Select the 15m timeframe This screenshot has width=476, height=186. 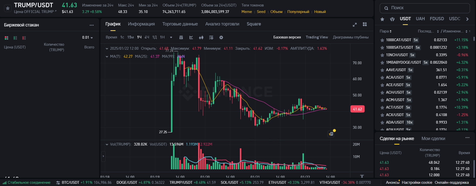(131, 37)
